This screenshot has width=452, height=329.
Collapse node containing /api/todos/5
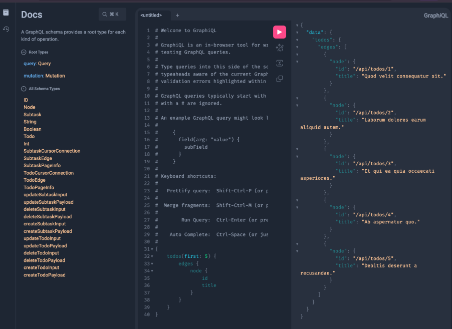tap(297, 251)
